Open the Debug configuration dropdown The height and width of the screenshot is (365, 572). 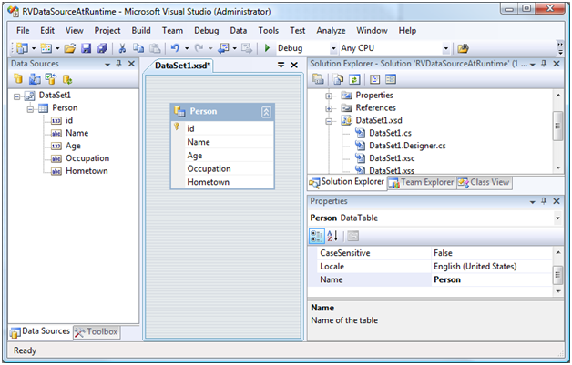333,48
